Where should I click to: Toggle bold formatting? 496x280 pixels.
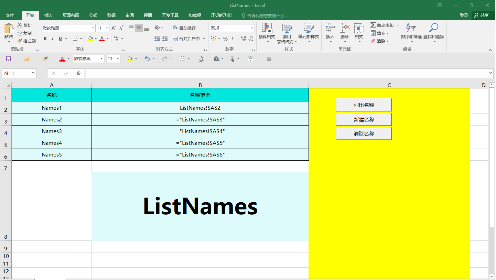click(45, 39)
